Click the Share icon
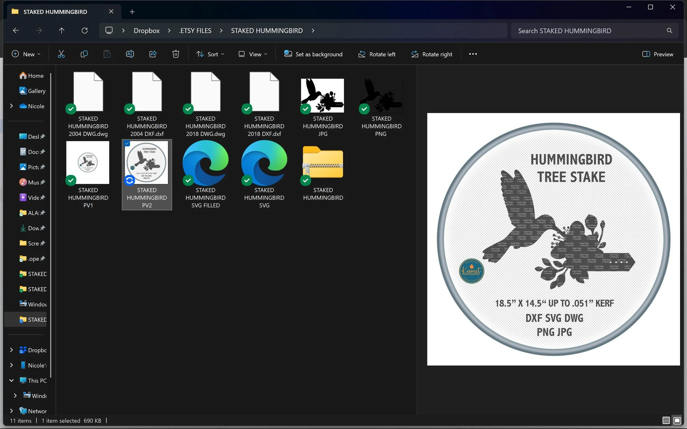687x429 pixels. [153, 54]
